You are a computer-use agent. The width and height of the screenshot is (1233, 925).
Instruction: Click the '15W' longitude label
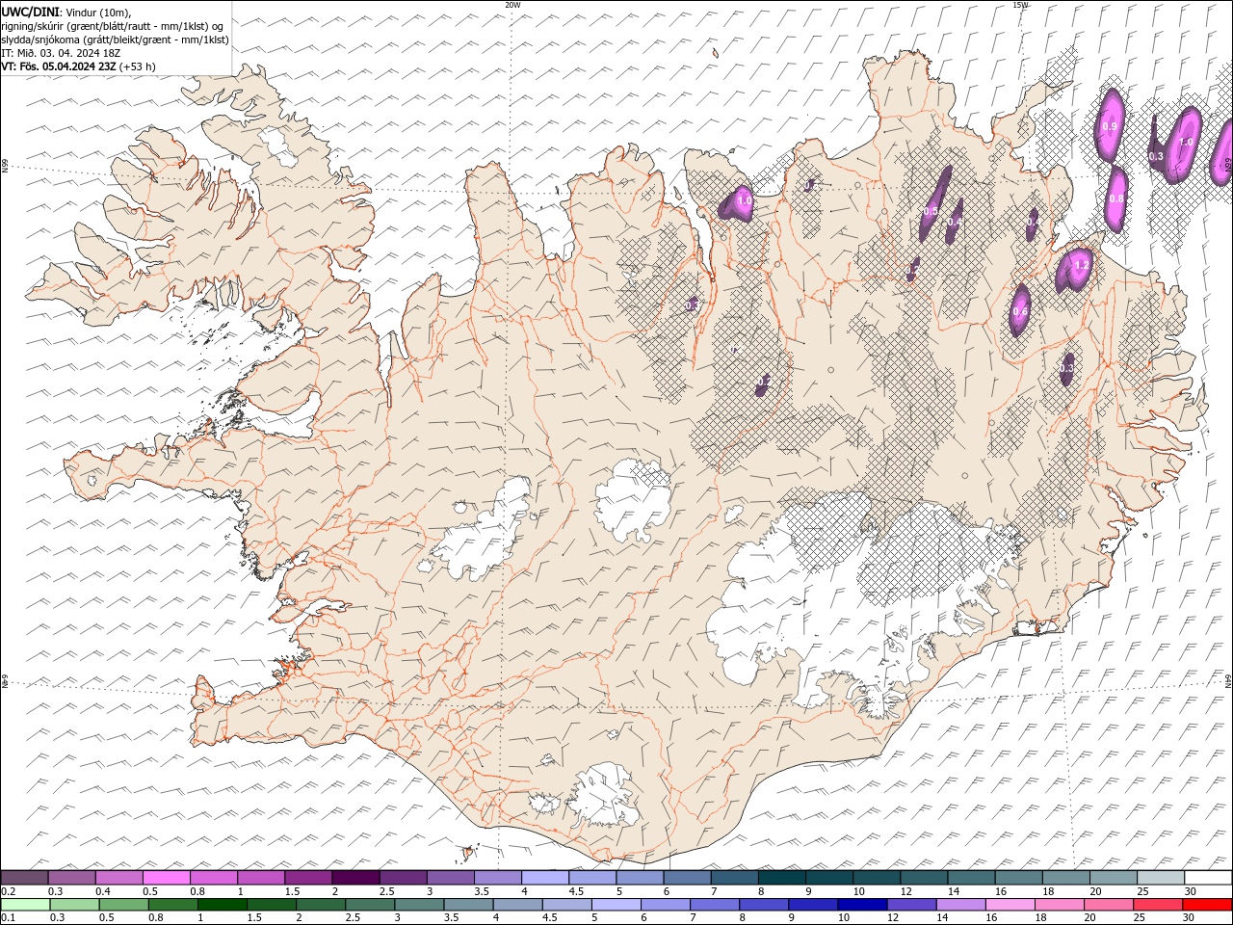(1020, 5)
